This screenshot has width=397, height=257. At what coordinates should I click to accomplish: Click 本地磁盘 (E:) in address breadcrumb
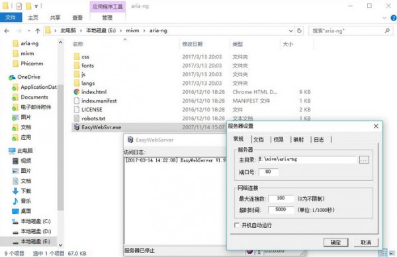101,30
